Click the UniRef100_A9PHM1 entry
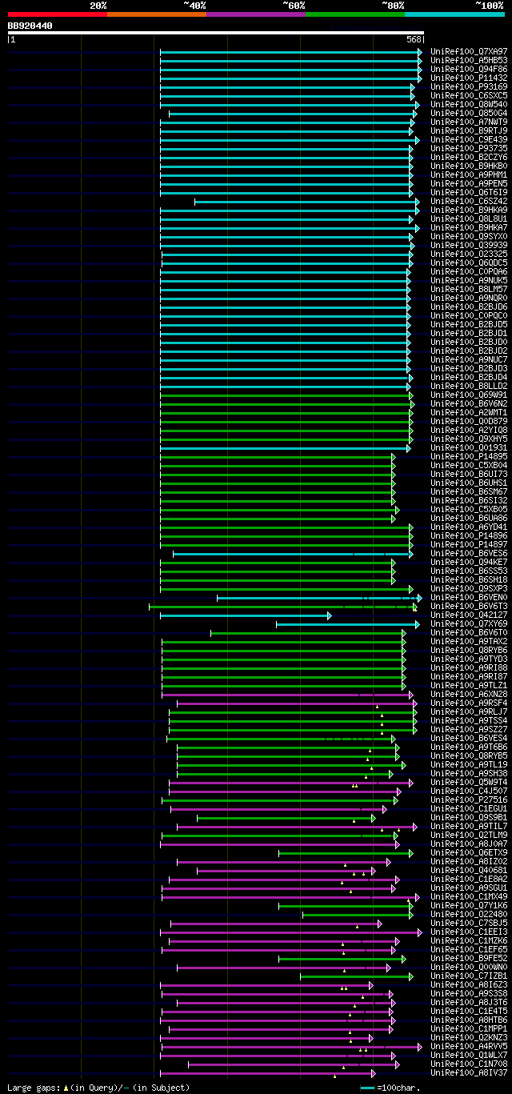512x1094 pixels. pyautogui.click(x=469, y=174)
